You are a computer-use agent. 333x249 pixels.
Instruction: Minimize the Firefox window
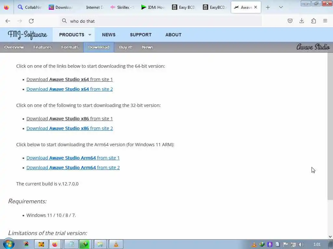306,3
